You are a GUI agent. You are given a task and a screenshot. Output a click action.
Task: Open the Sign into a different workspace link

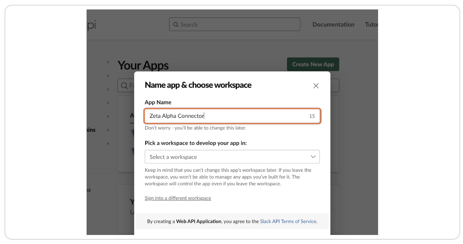coord(178,198)
